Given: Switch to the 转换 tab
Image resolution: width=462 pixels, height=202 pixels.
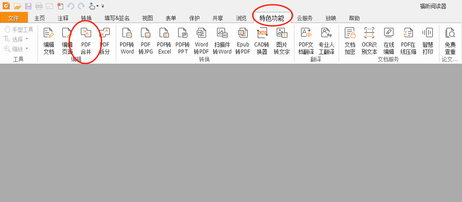Looking at the screenshot, I should click(86, 18).
